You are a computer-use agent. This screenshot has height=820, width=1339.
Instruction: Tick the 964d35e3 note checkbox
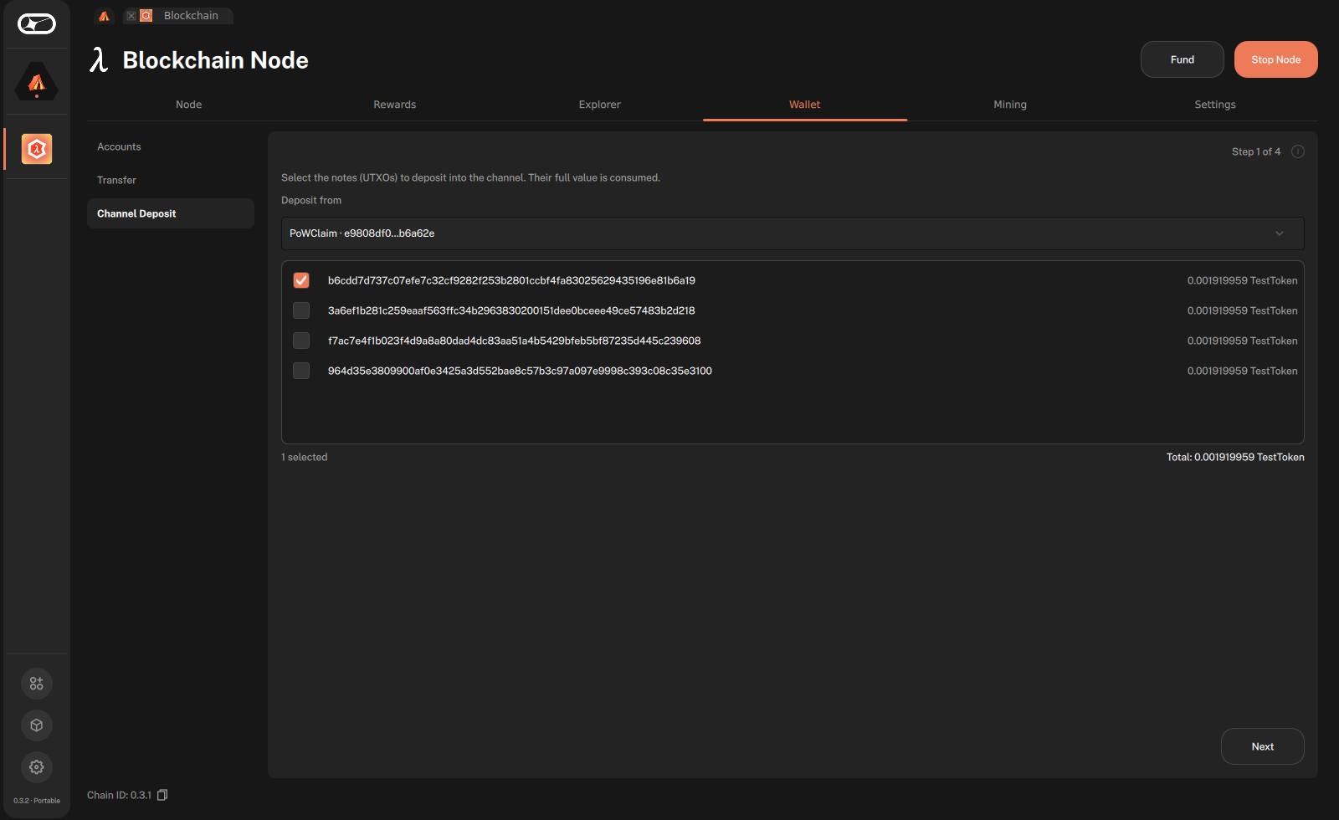click(x=301, y=371)
